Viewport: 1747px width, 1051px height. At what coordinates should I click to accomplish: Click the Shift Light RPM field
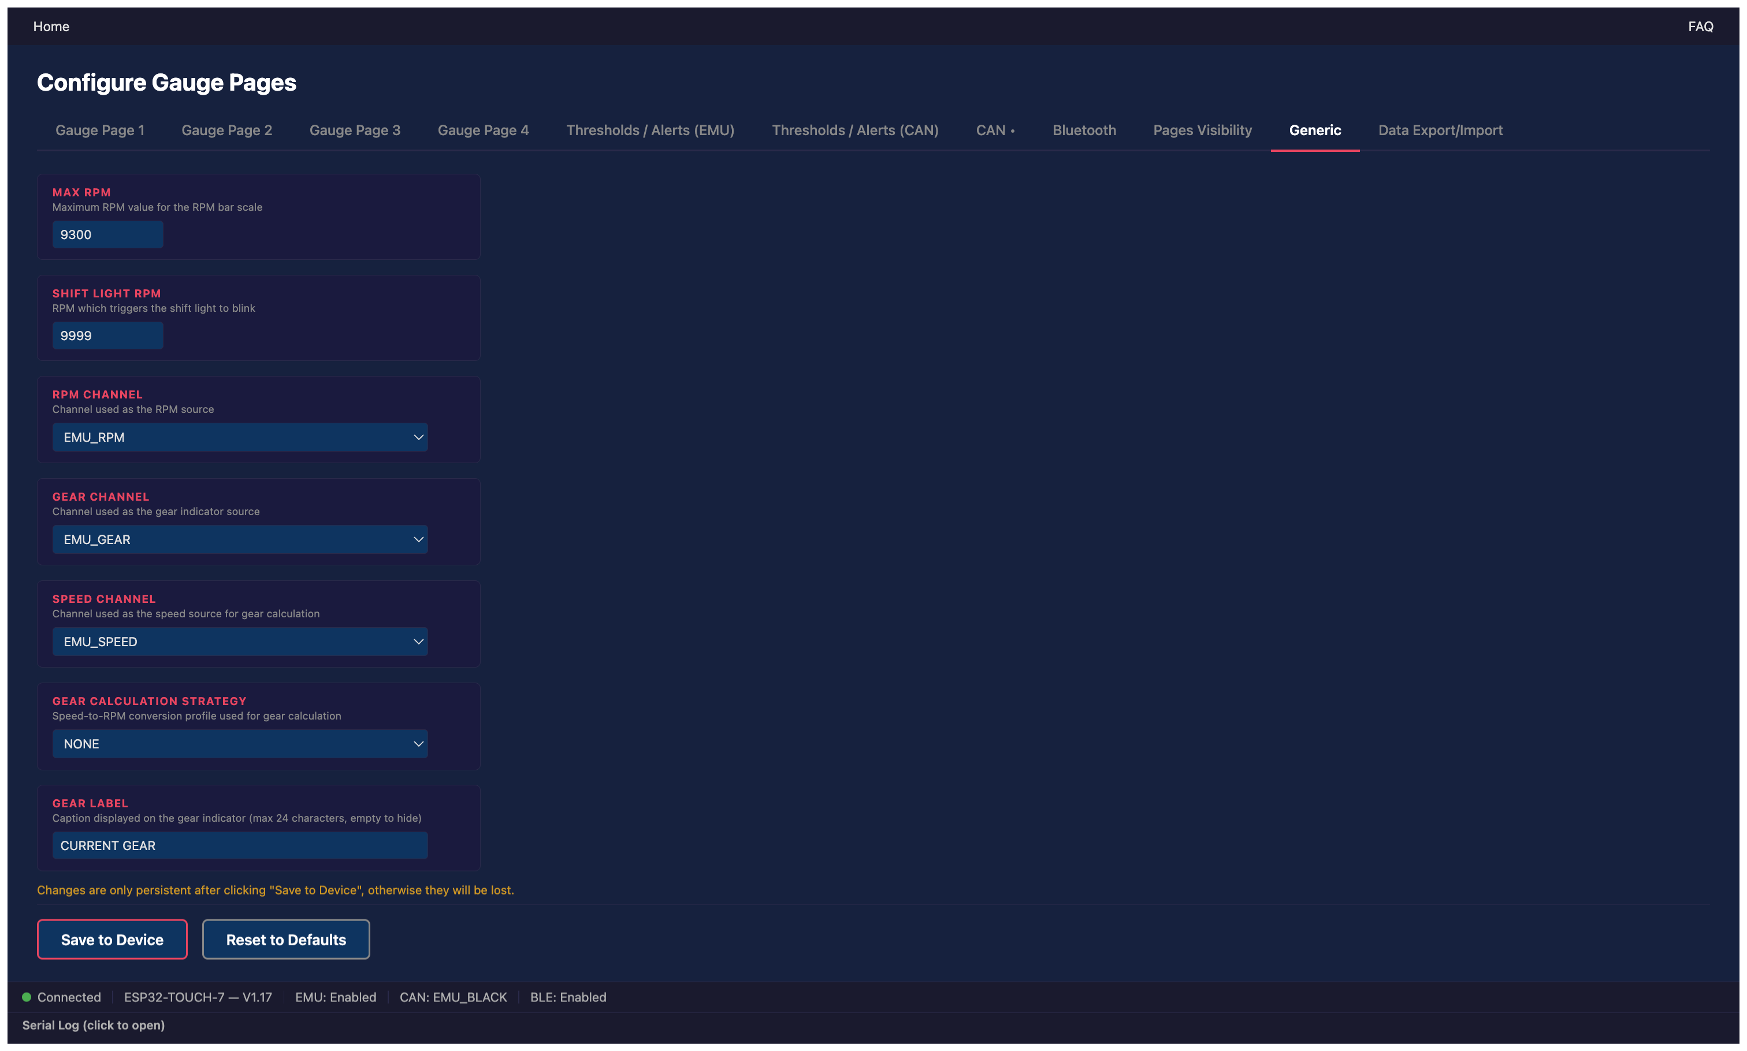click(x=107, y=336)
